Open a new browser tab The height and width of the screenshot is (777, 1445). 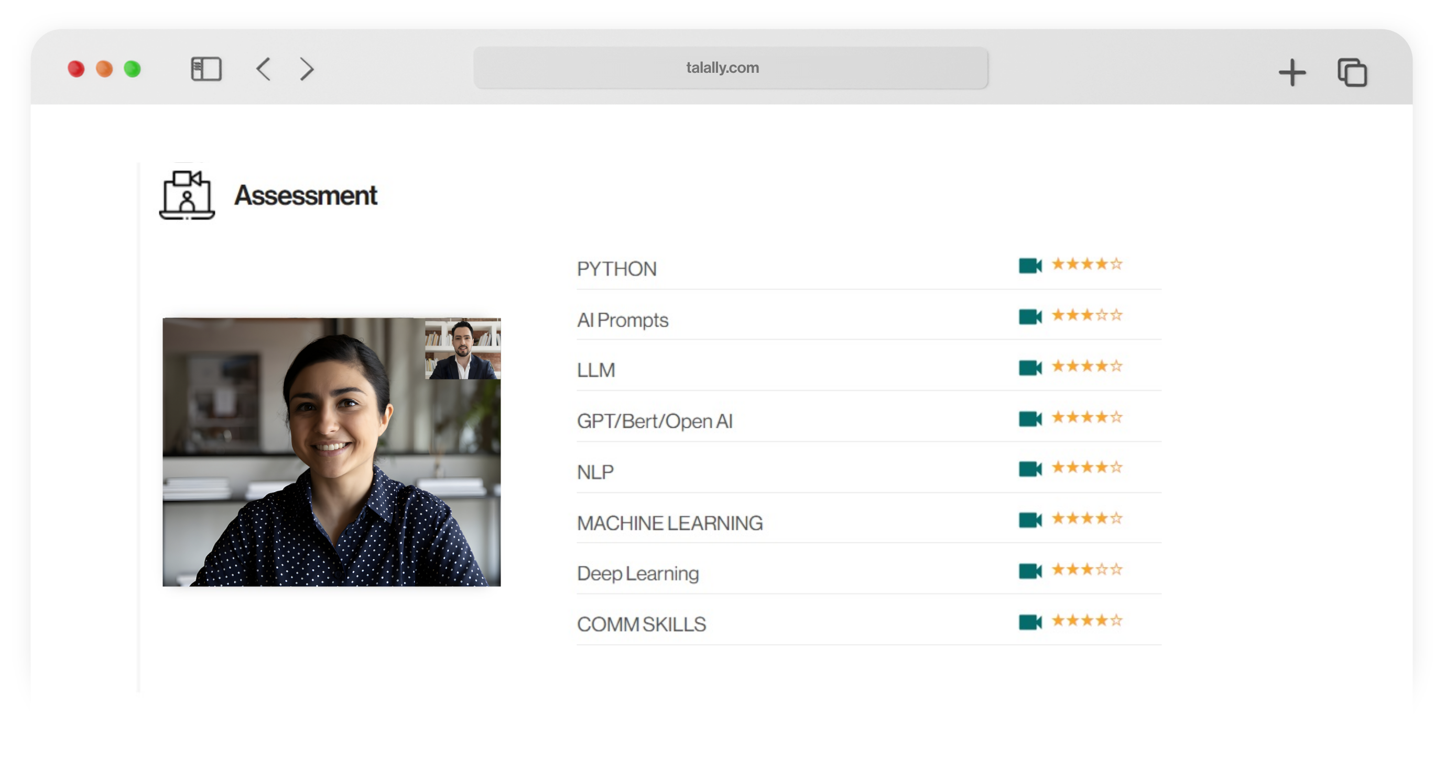tap(1292, 72)
